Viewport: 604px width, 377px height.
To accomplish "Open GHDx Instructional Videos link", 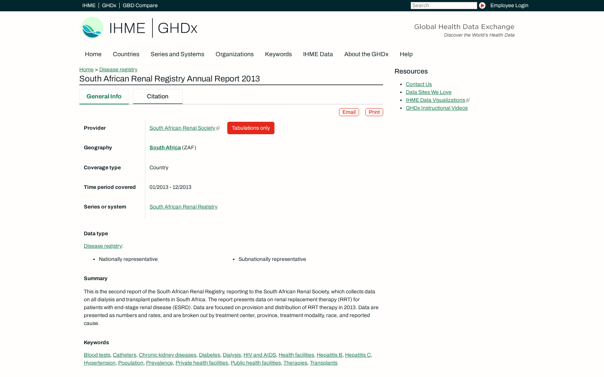I will coord(436,108).
